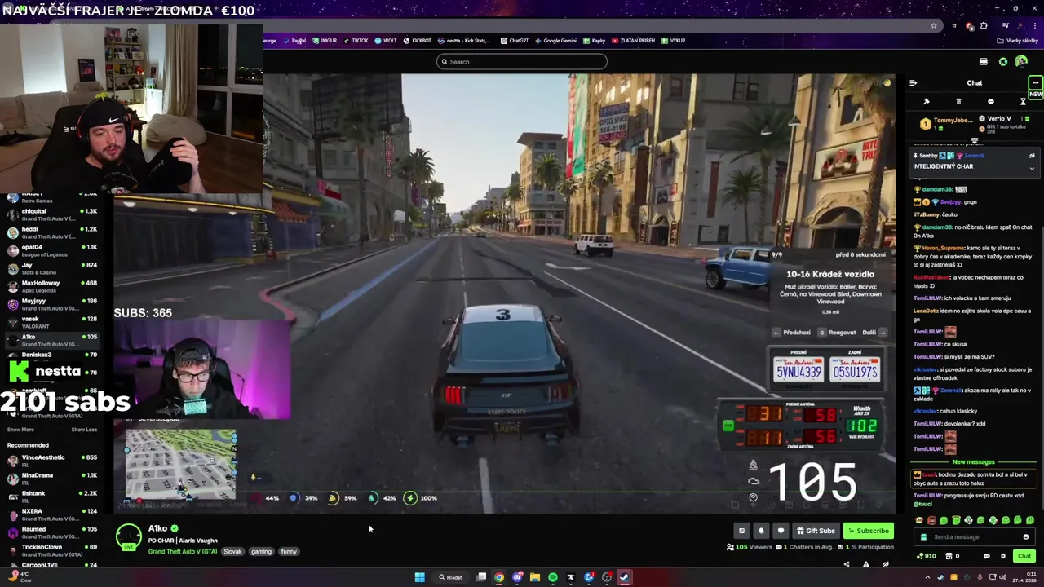Click the Subscribe button
The width and height of the screenshot is (1044, 587).
pyautogui.click(x=868, y=531)
